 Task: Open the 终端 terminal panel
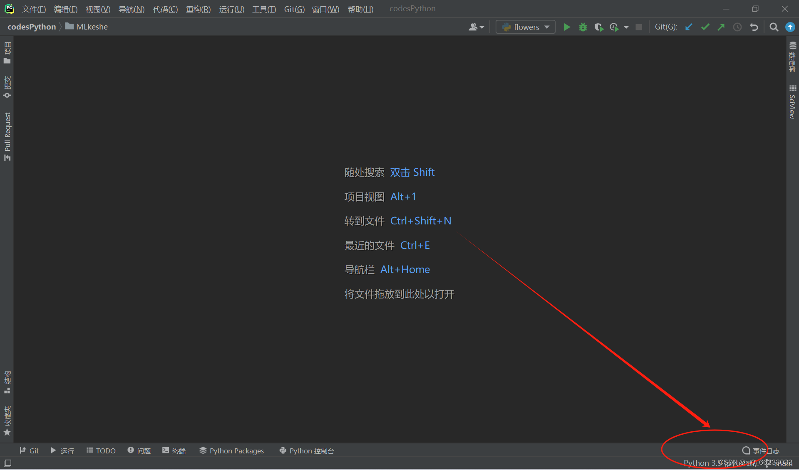(x=174, y=450)
